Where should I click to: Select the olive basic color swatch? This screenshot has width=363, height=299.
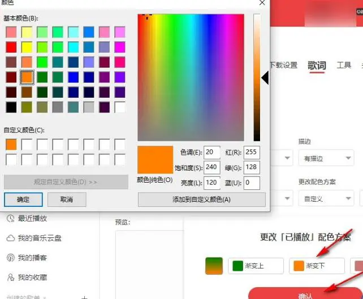[27, 107]
